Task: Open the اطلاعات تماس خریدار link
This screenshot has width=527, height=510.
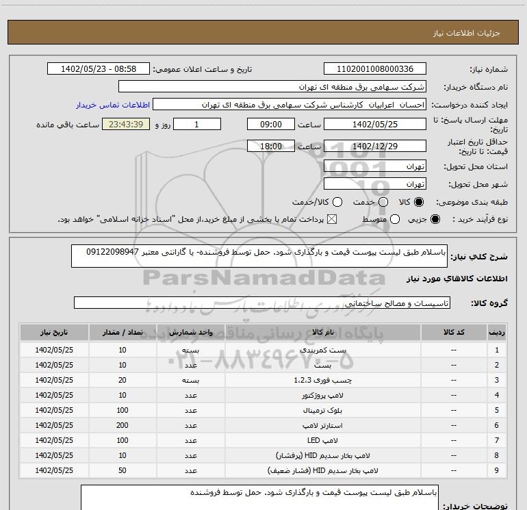Action: (113, 105)
